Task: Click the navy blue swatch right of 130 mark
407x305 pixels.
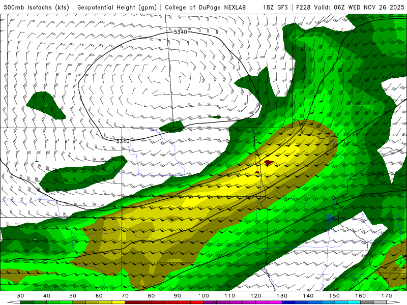Action: click(288, 302)
